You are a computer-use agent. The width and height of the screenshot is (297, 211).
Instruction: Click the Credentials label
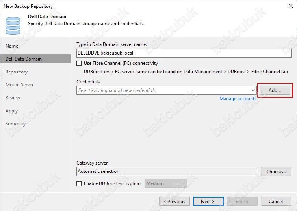tap(89, 82)
